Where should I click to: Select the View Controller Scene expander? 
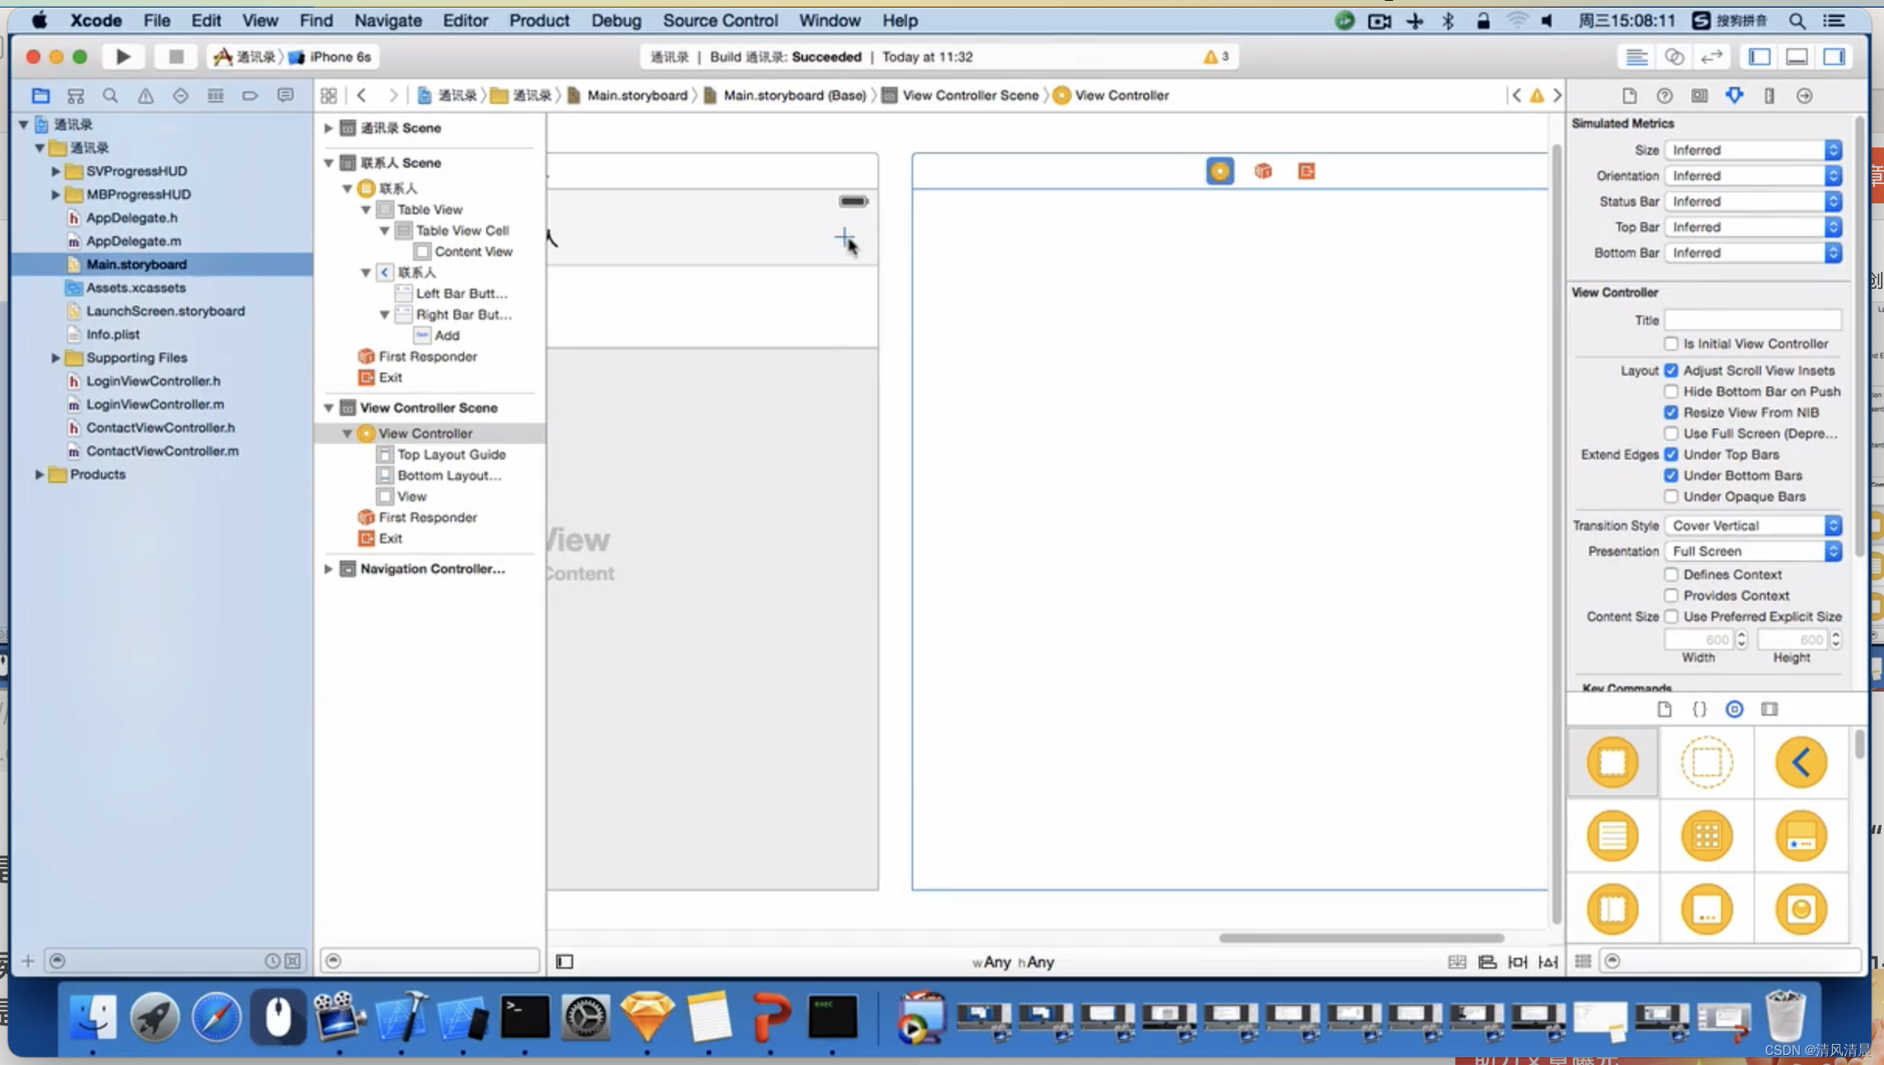328,408
